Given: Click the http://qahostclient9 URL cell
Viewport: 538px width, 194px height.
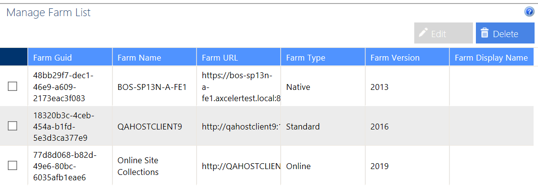Looking at the screenshot, I should click(x=239, y=126).
